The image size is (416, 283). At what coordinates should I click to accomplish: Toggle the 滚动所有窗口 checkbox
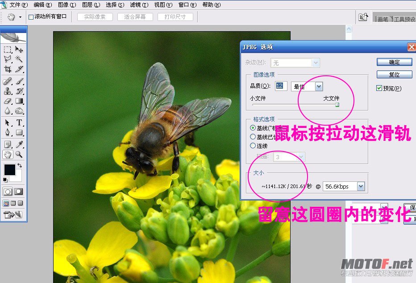(x=31, y=17)
